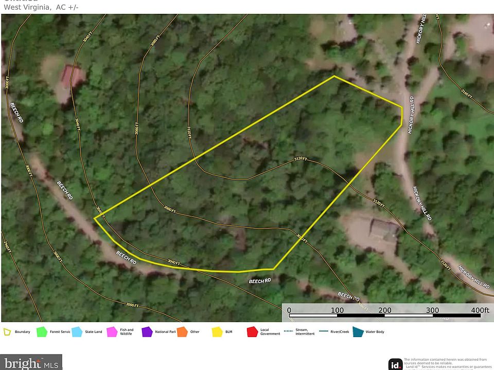Click the 'Stream, Intermittent' legend label
This screenshot has width=494, height=370.
tap(305, 331)
